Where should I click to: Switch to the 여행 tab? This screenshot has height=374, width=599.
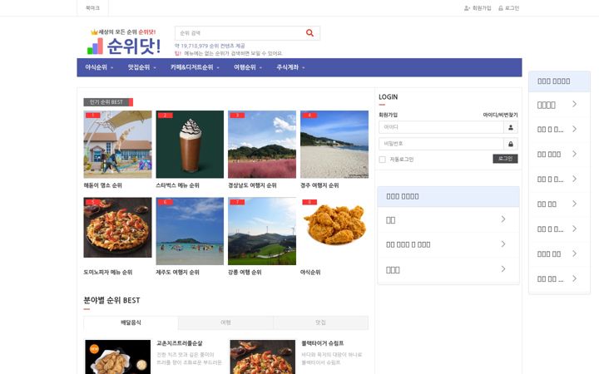[x=225, y=322]
